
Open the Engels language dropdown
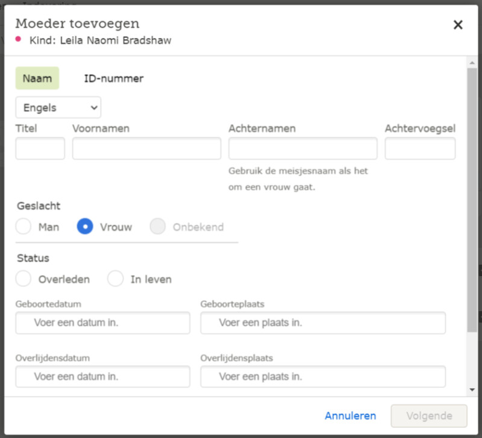[x=58, y=108]
